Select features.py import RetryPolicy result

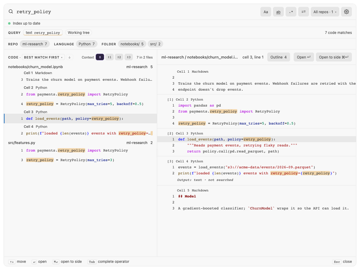[80, 150]
